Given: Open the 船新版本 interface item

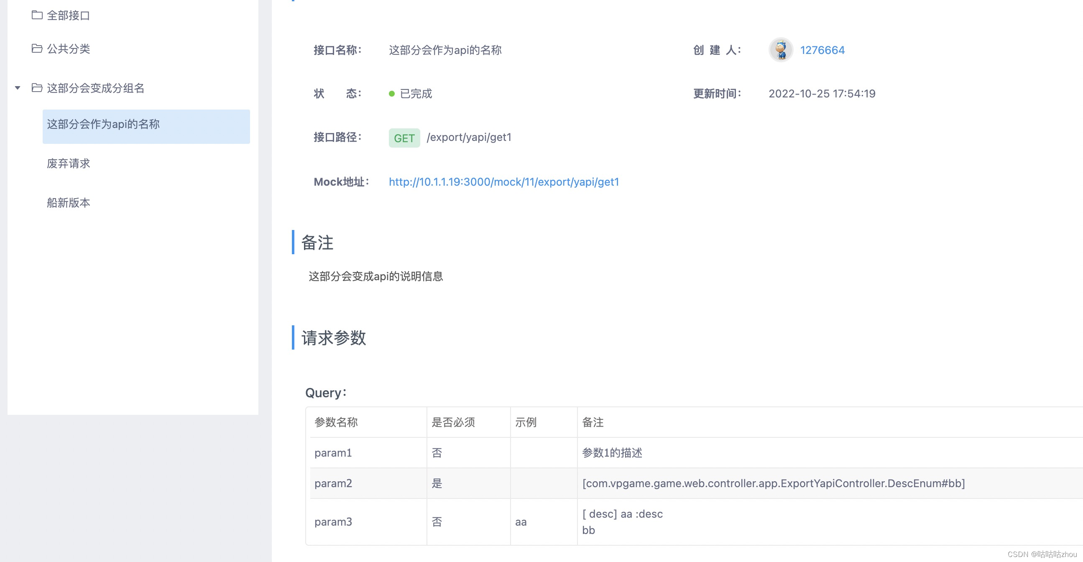Looking at the screenshot, I should pos(69,203).
